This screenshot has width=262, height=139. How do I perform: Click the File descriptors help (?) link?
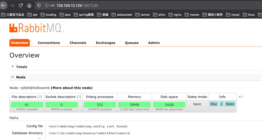tap(40, 97)
